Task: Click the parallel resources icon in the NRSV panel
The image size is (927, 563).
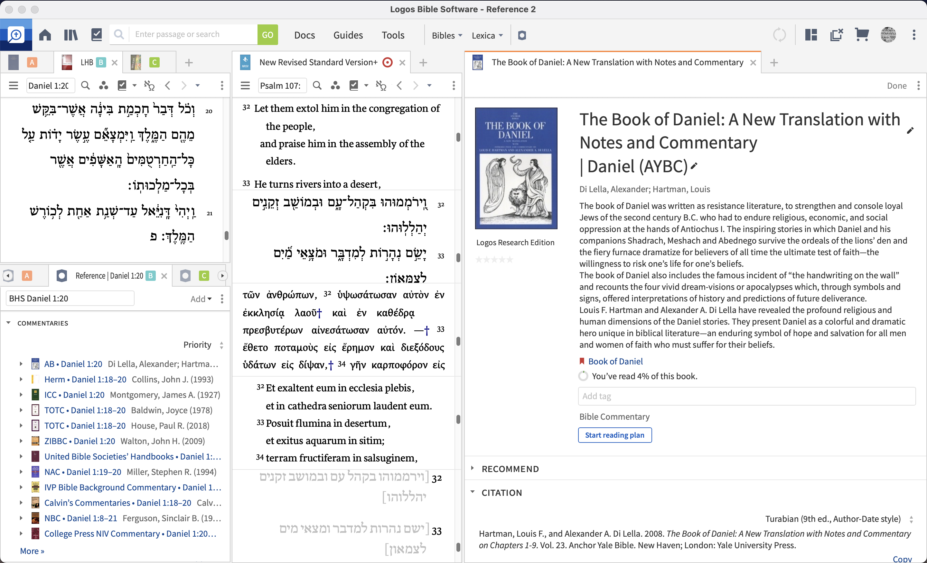Action: click(x=381, y=85)
